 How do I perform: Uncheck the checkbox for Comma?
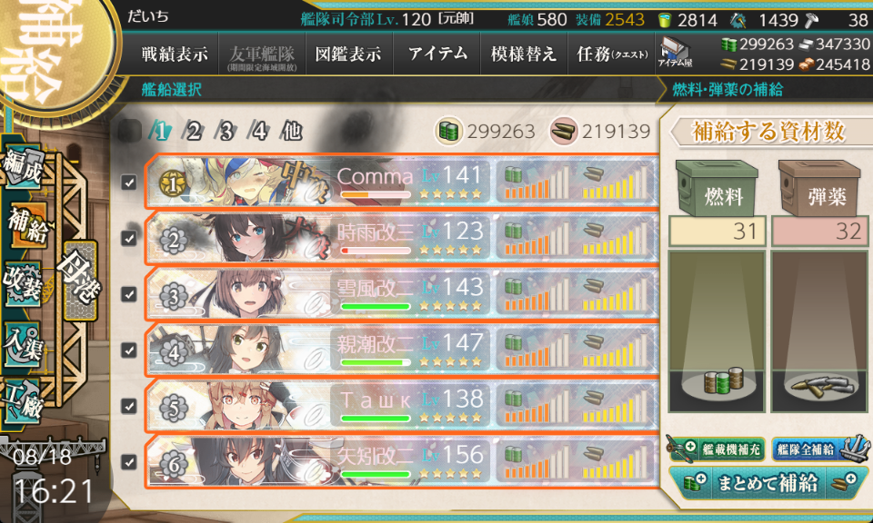pyautogui.click(x=129, y=182)
